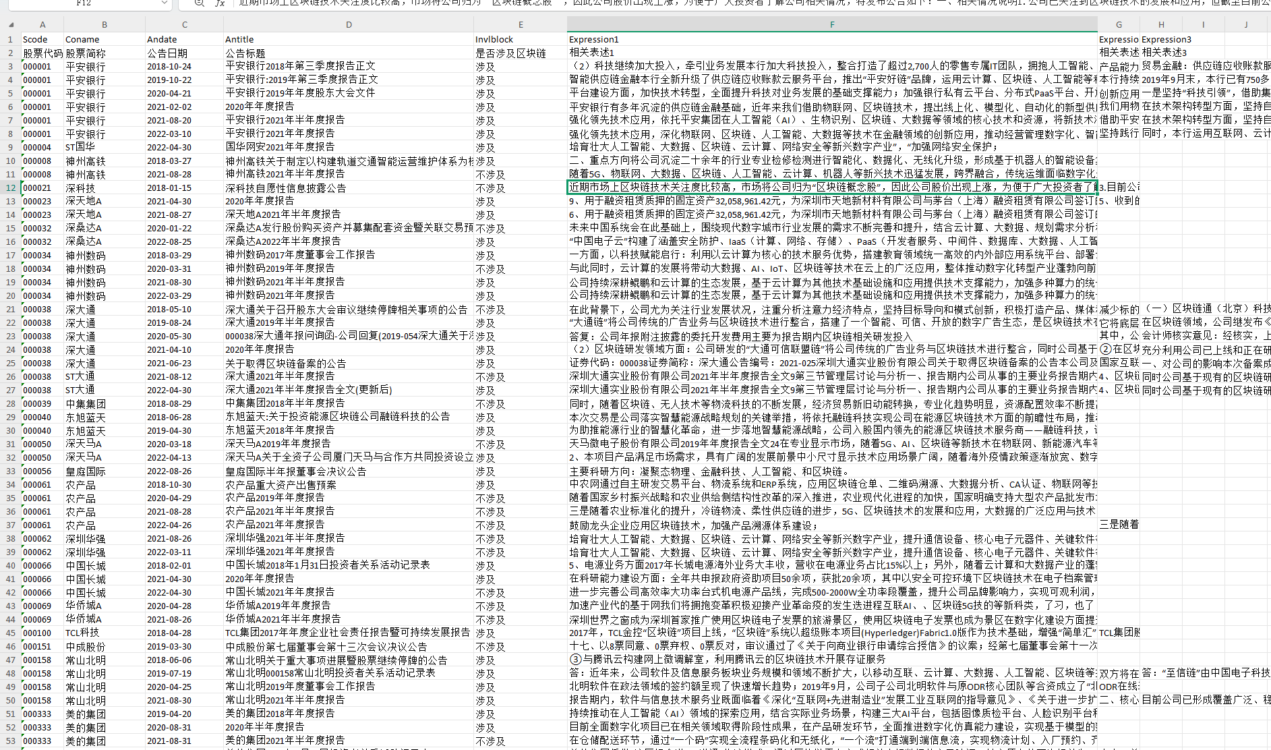Select column B header
This screenshot has height=750, width=1271.
point(105,25)
